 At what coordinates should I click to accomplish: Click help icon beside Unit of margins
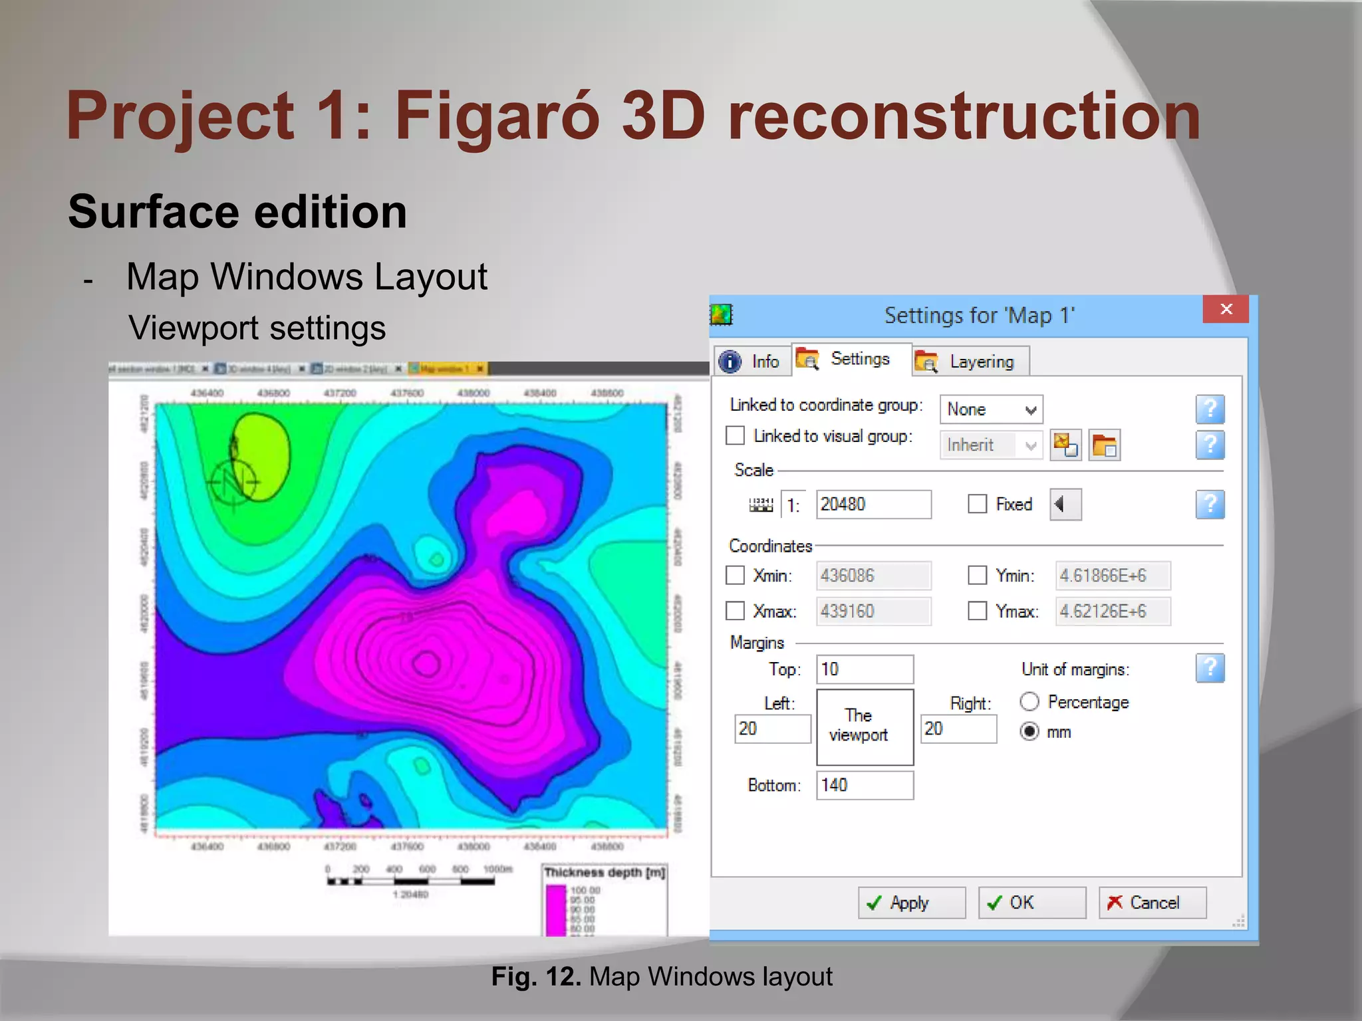1210,668
